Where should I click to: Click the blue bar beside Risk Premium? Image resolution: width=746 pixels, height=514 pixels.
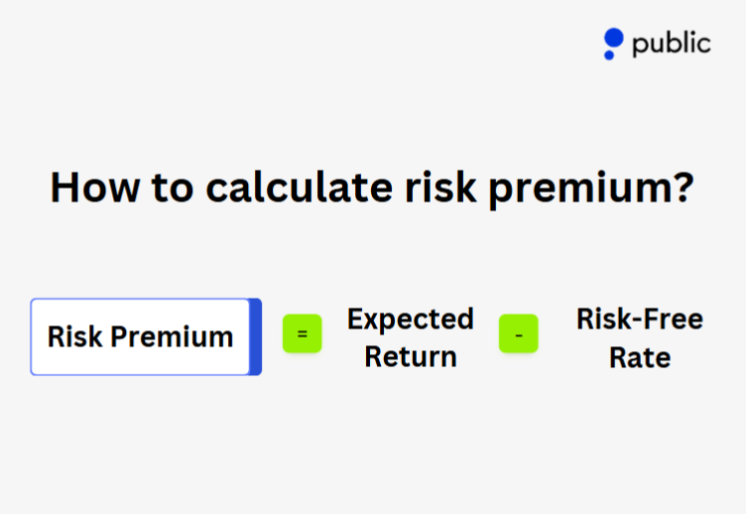click(255, 336)
